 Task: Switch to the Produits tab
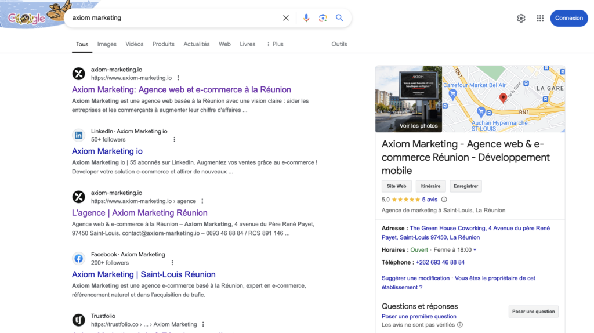[163, 44]
